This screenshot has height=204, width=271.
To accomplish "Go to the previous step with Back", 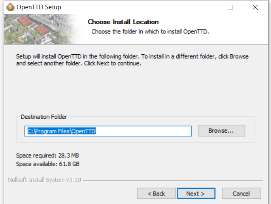I will (156, 193).
